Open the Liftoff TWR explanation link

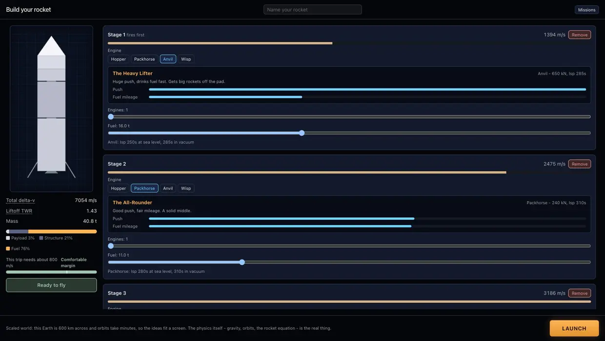(19, 211)
